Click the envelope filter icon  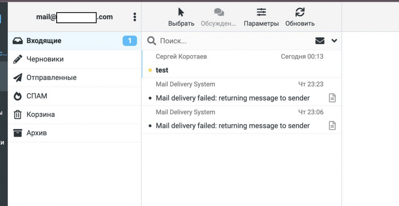point(320,41)
